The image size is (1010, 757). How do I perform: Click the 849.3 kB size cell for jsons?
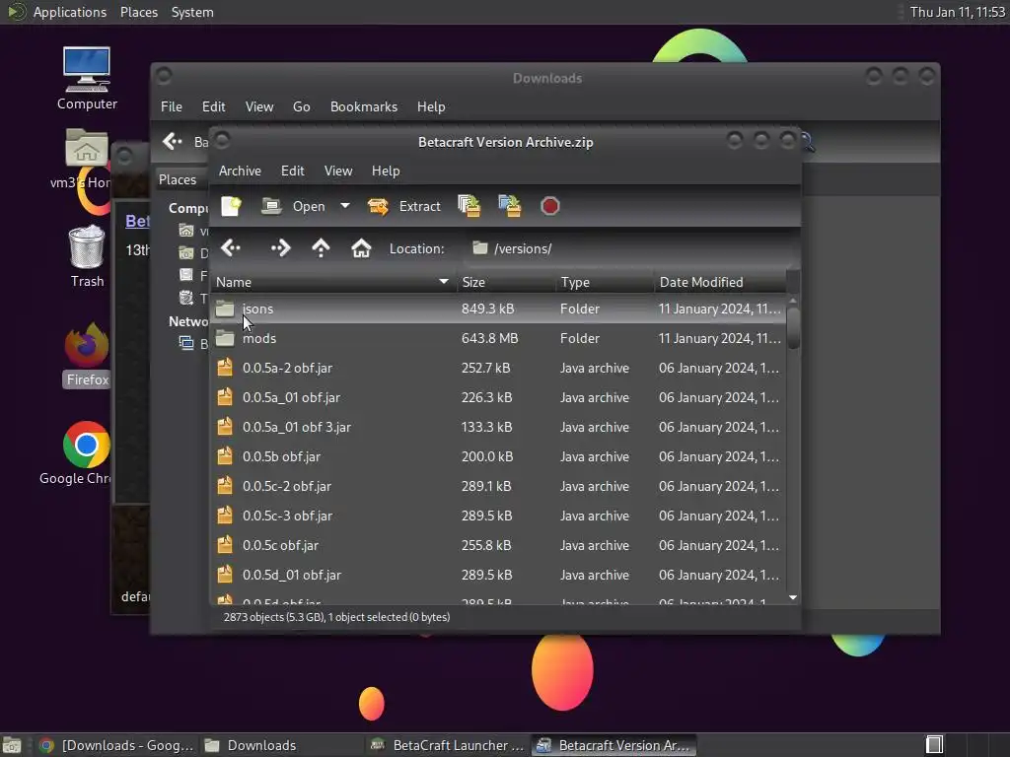tap(487, 309)
